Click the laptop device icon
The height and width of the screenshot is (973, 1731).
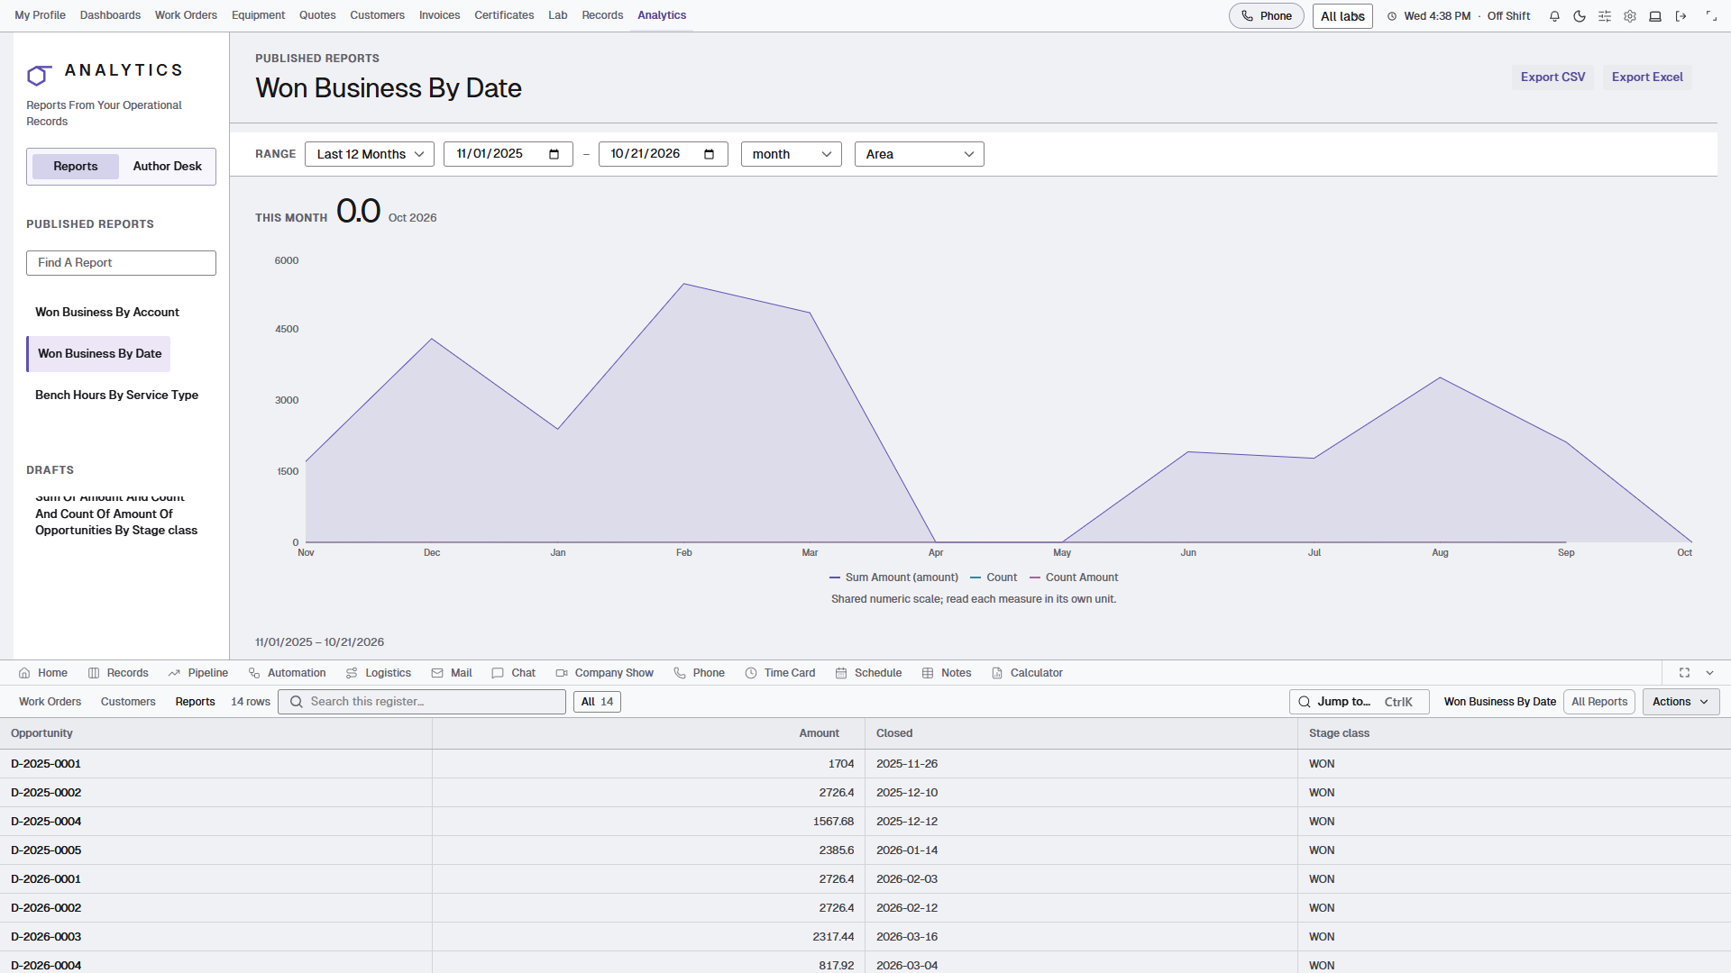point(1655,16)
